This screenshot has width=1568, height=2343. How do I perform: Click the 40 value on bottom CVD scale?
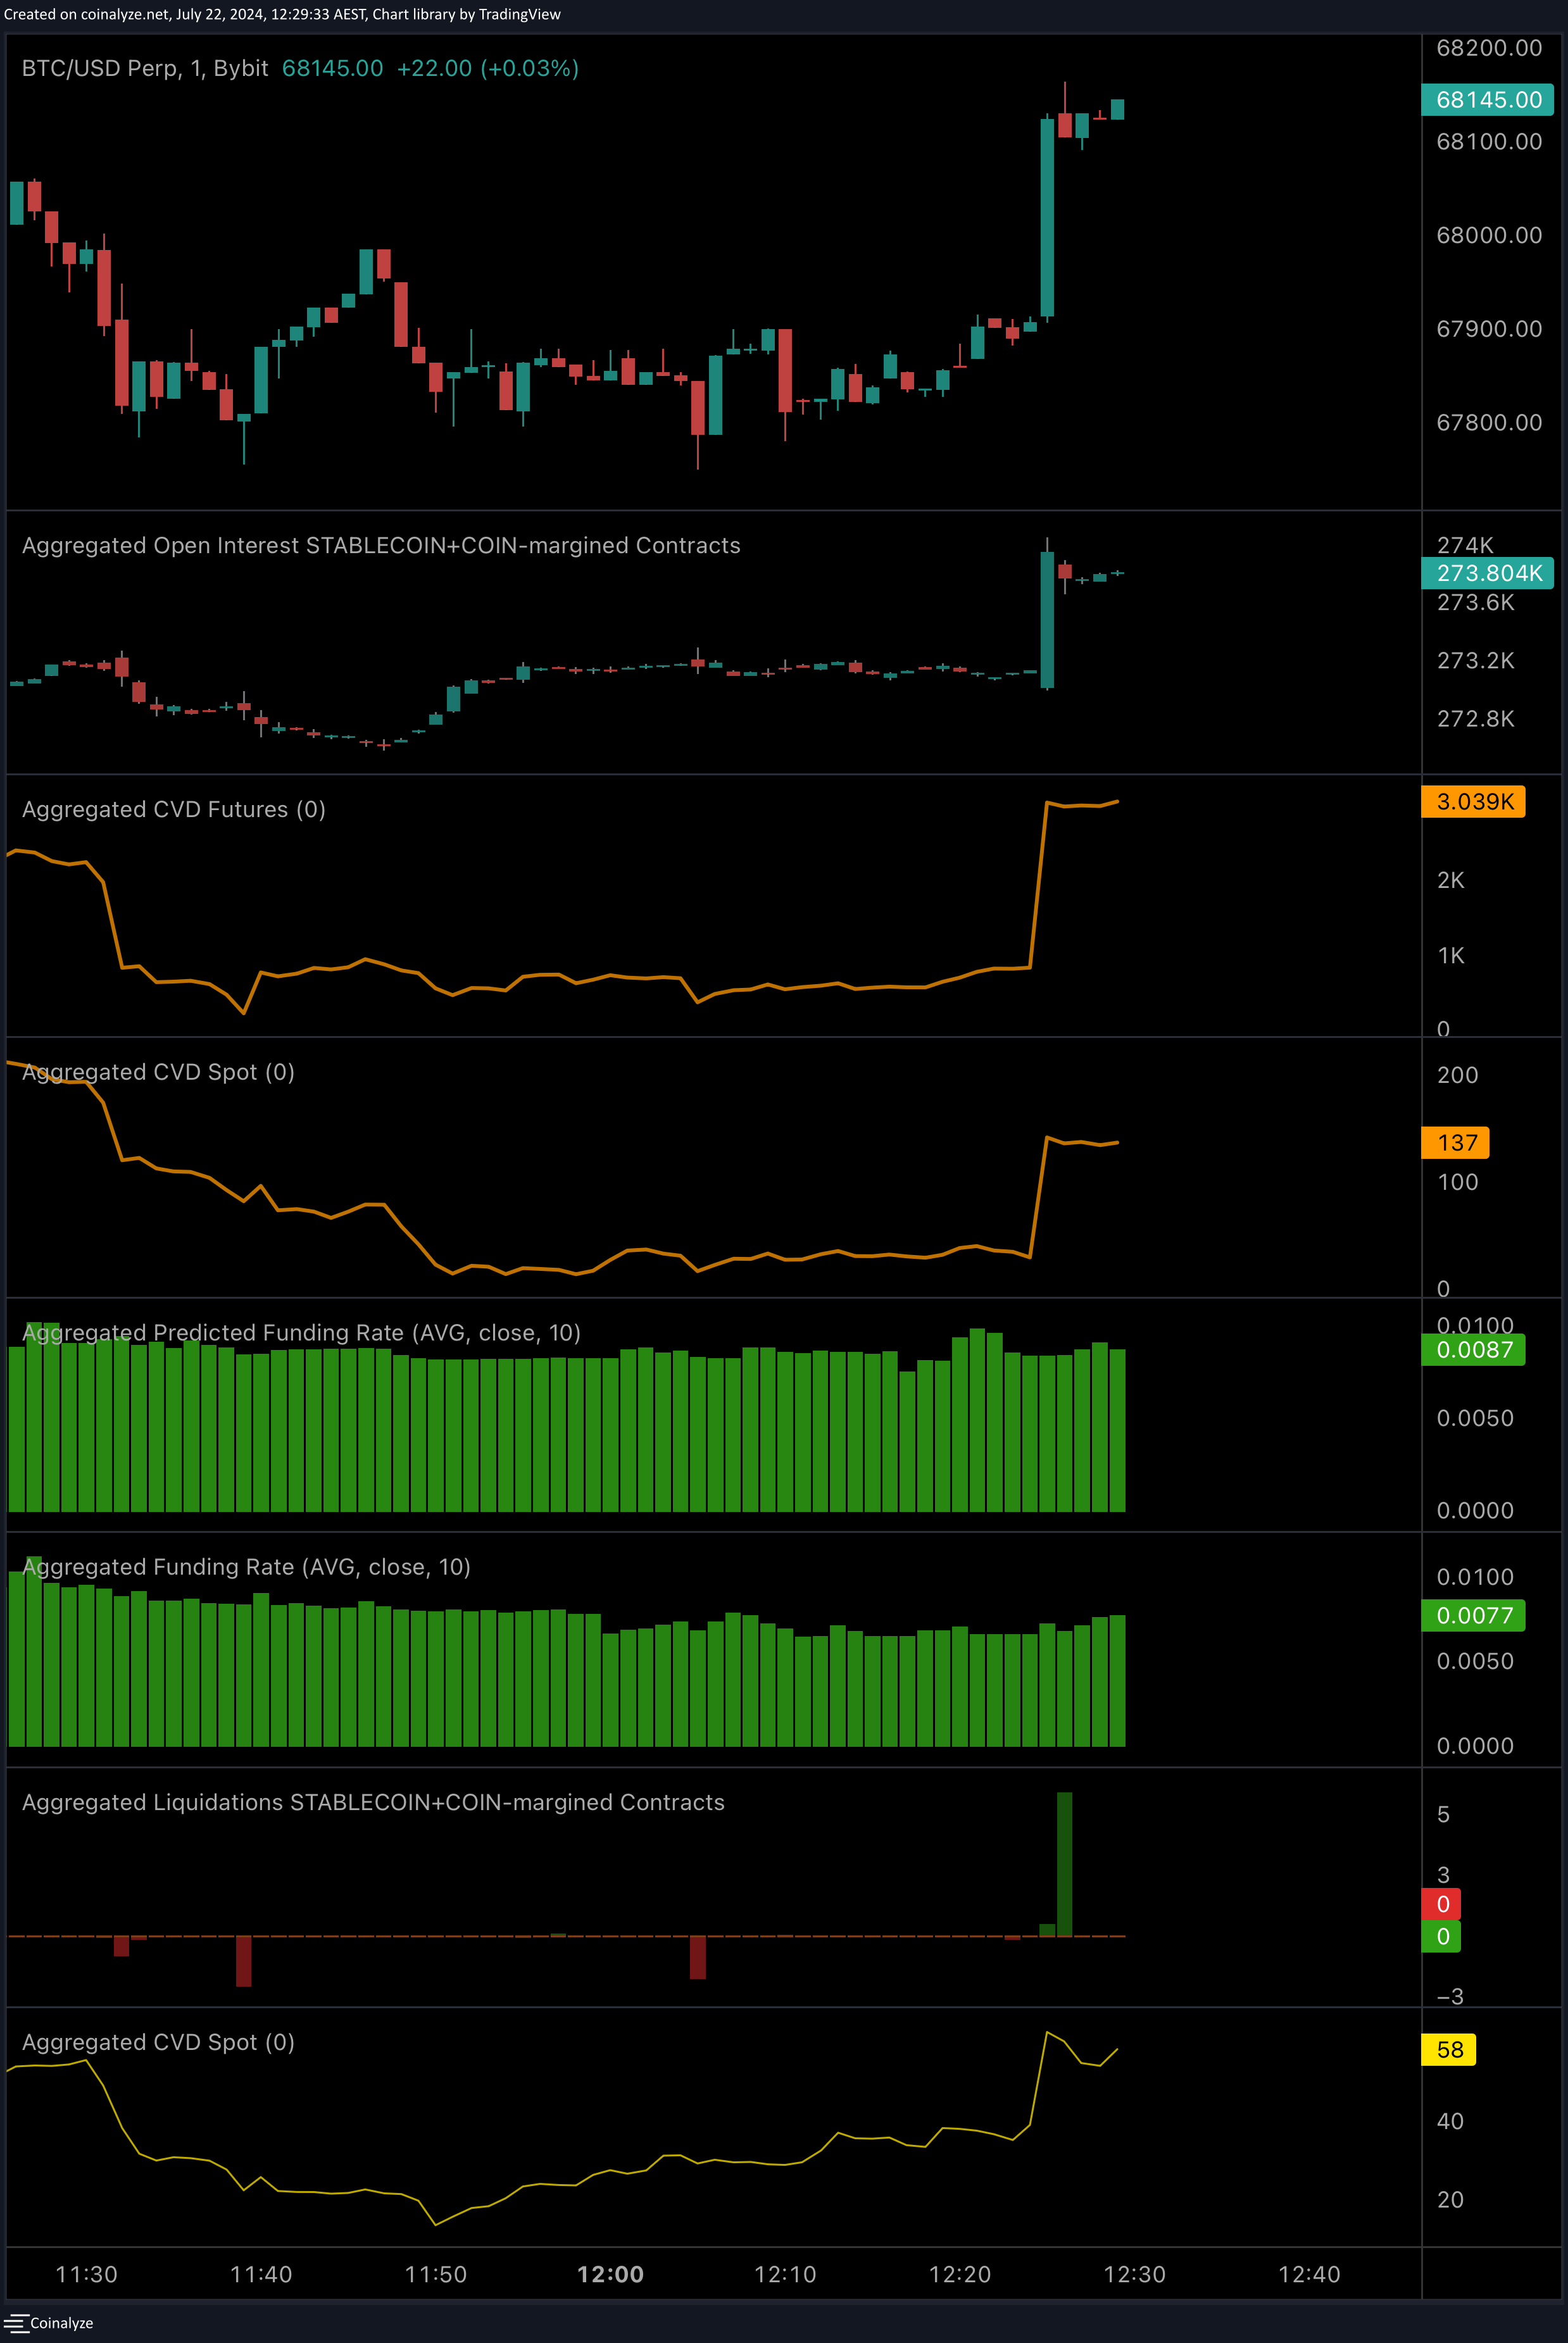(1450, 2121)
